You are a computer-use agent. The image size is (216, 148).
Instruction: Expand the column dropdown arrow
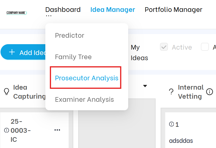click(145, 86)
